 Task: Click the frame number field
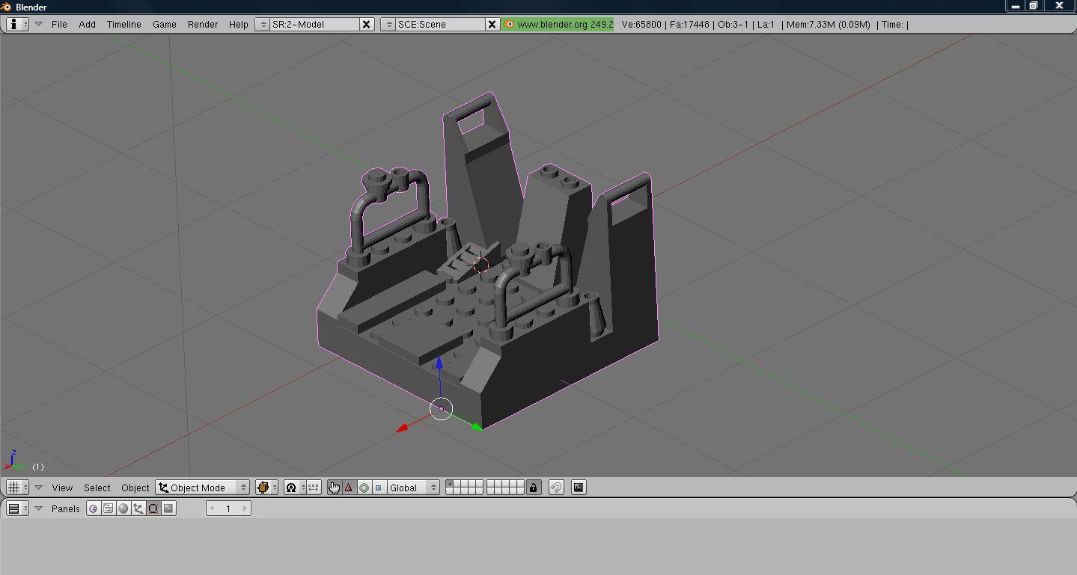228,508
